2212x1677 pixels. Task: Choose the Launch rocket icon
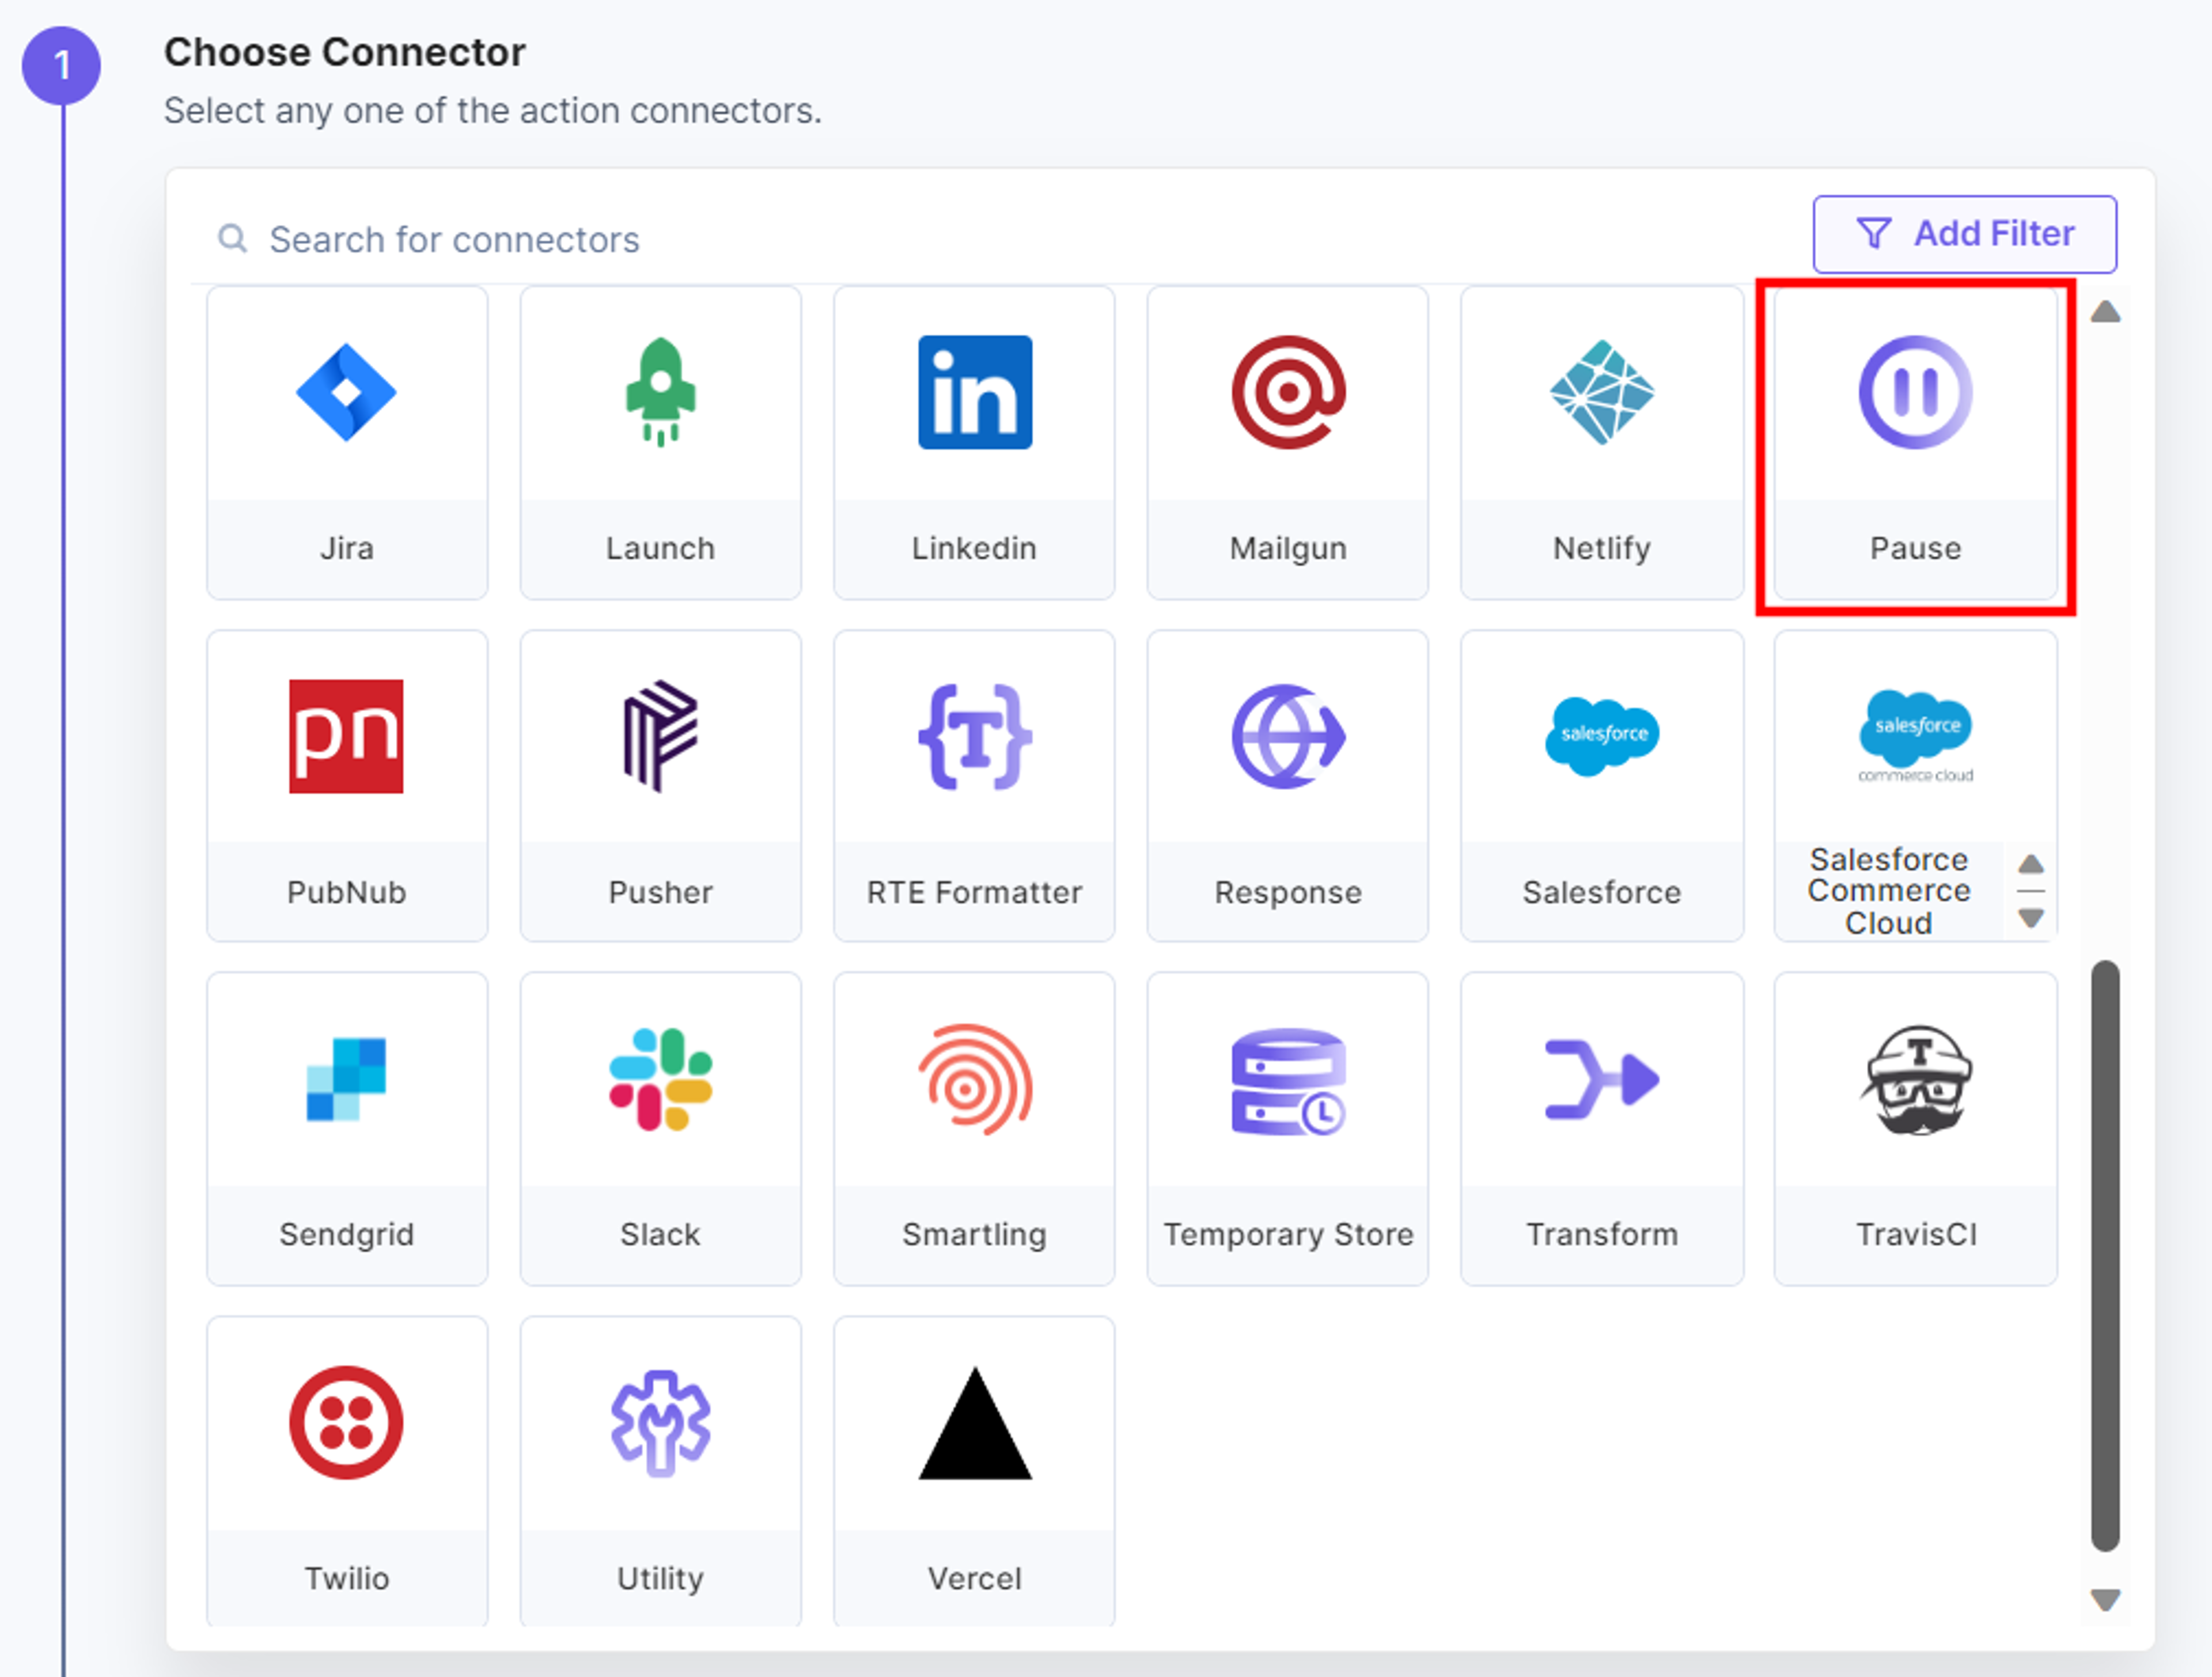click(x=660, y=392)
